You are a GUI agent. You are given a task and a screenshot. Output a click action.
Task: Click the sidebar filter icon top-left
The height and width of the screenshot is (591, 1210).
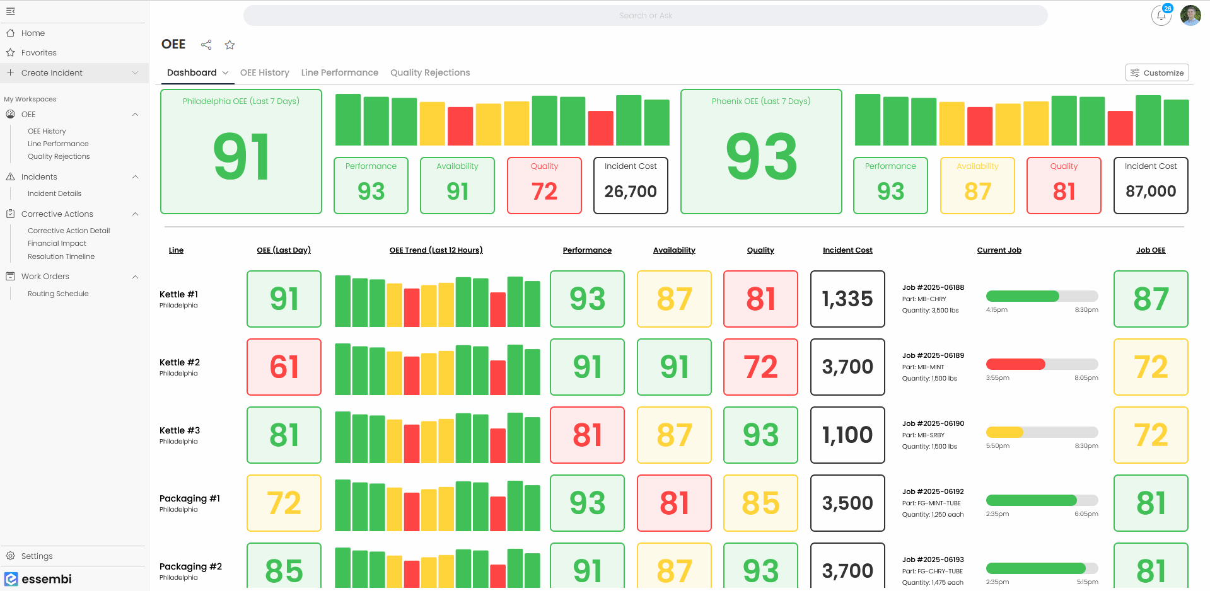pos(10,11)
